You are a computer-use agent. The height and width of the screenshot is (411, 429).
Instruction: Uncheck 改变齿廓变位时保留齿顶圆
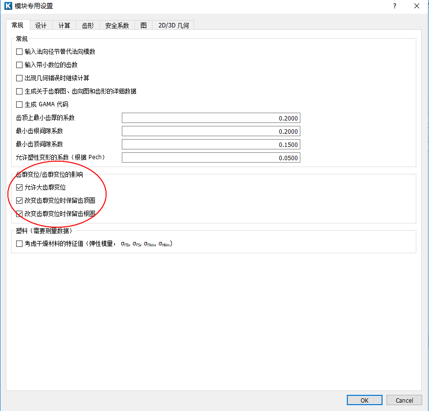point(20,200)
